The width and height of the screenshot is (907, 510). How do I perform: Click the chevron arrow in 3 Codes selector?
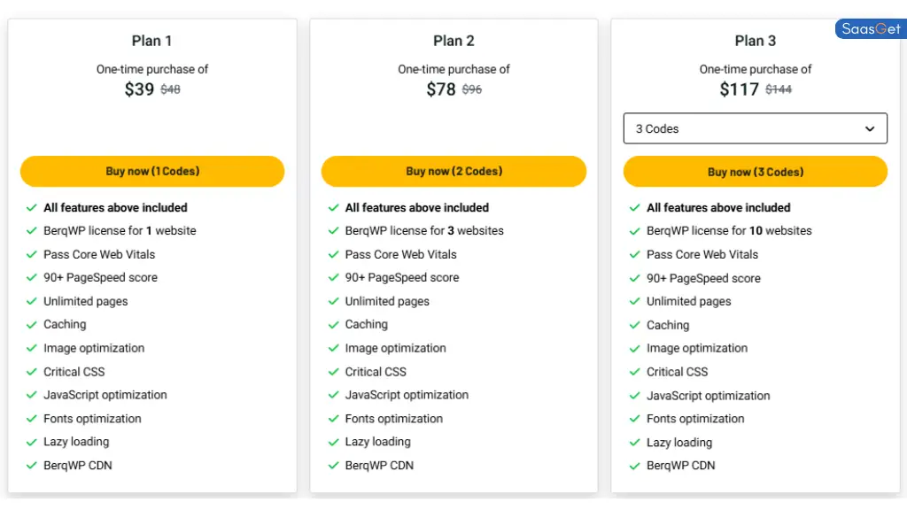coord(870,129)
